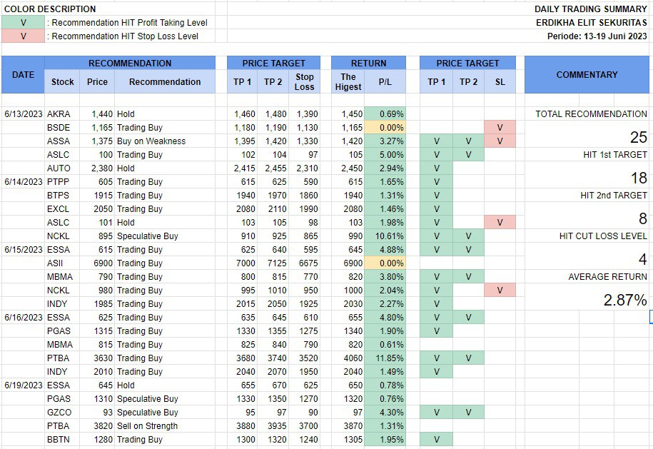The image size is (653, 449).
Task: Select the Stock column header cell
Action: 63,82
